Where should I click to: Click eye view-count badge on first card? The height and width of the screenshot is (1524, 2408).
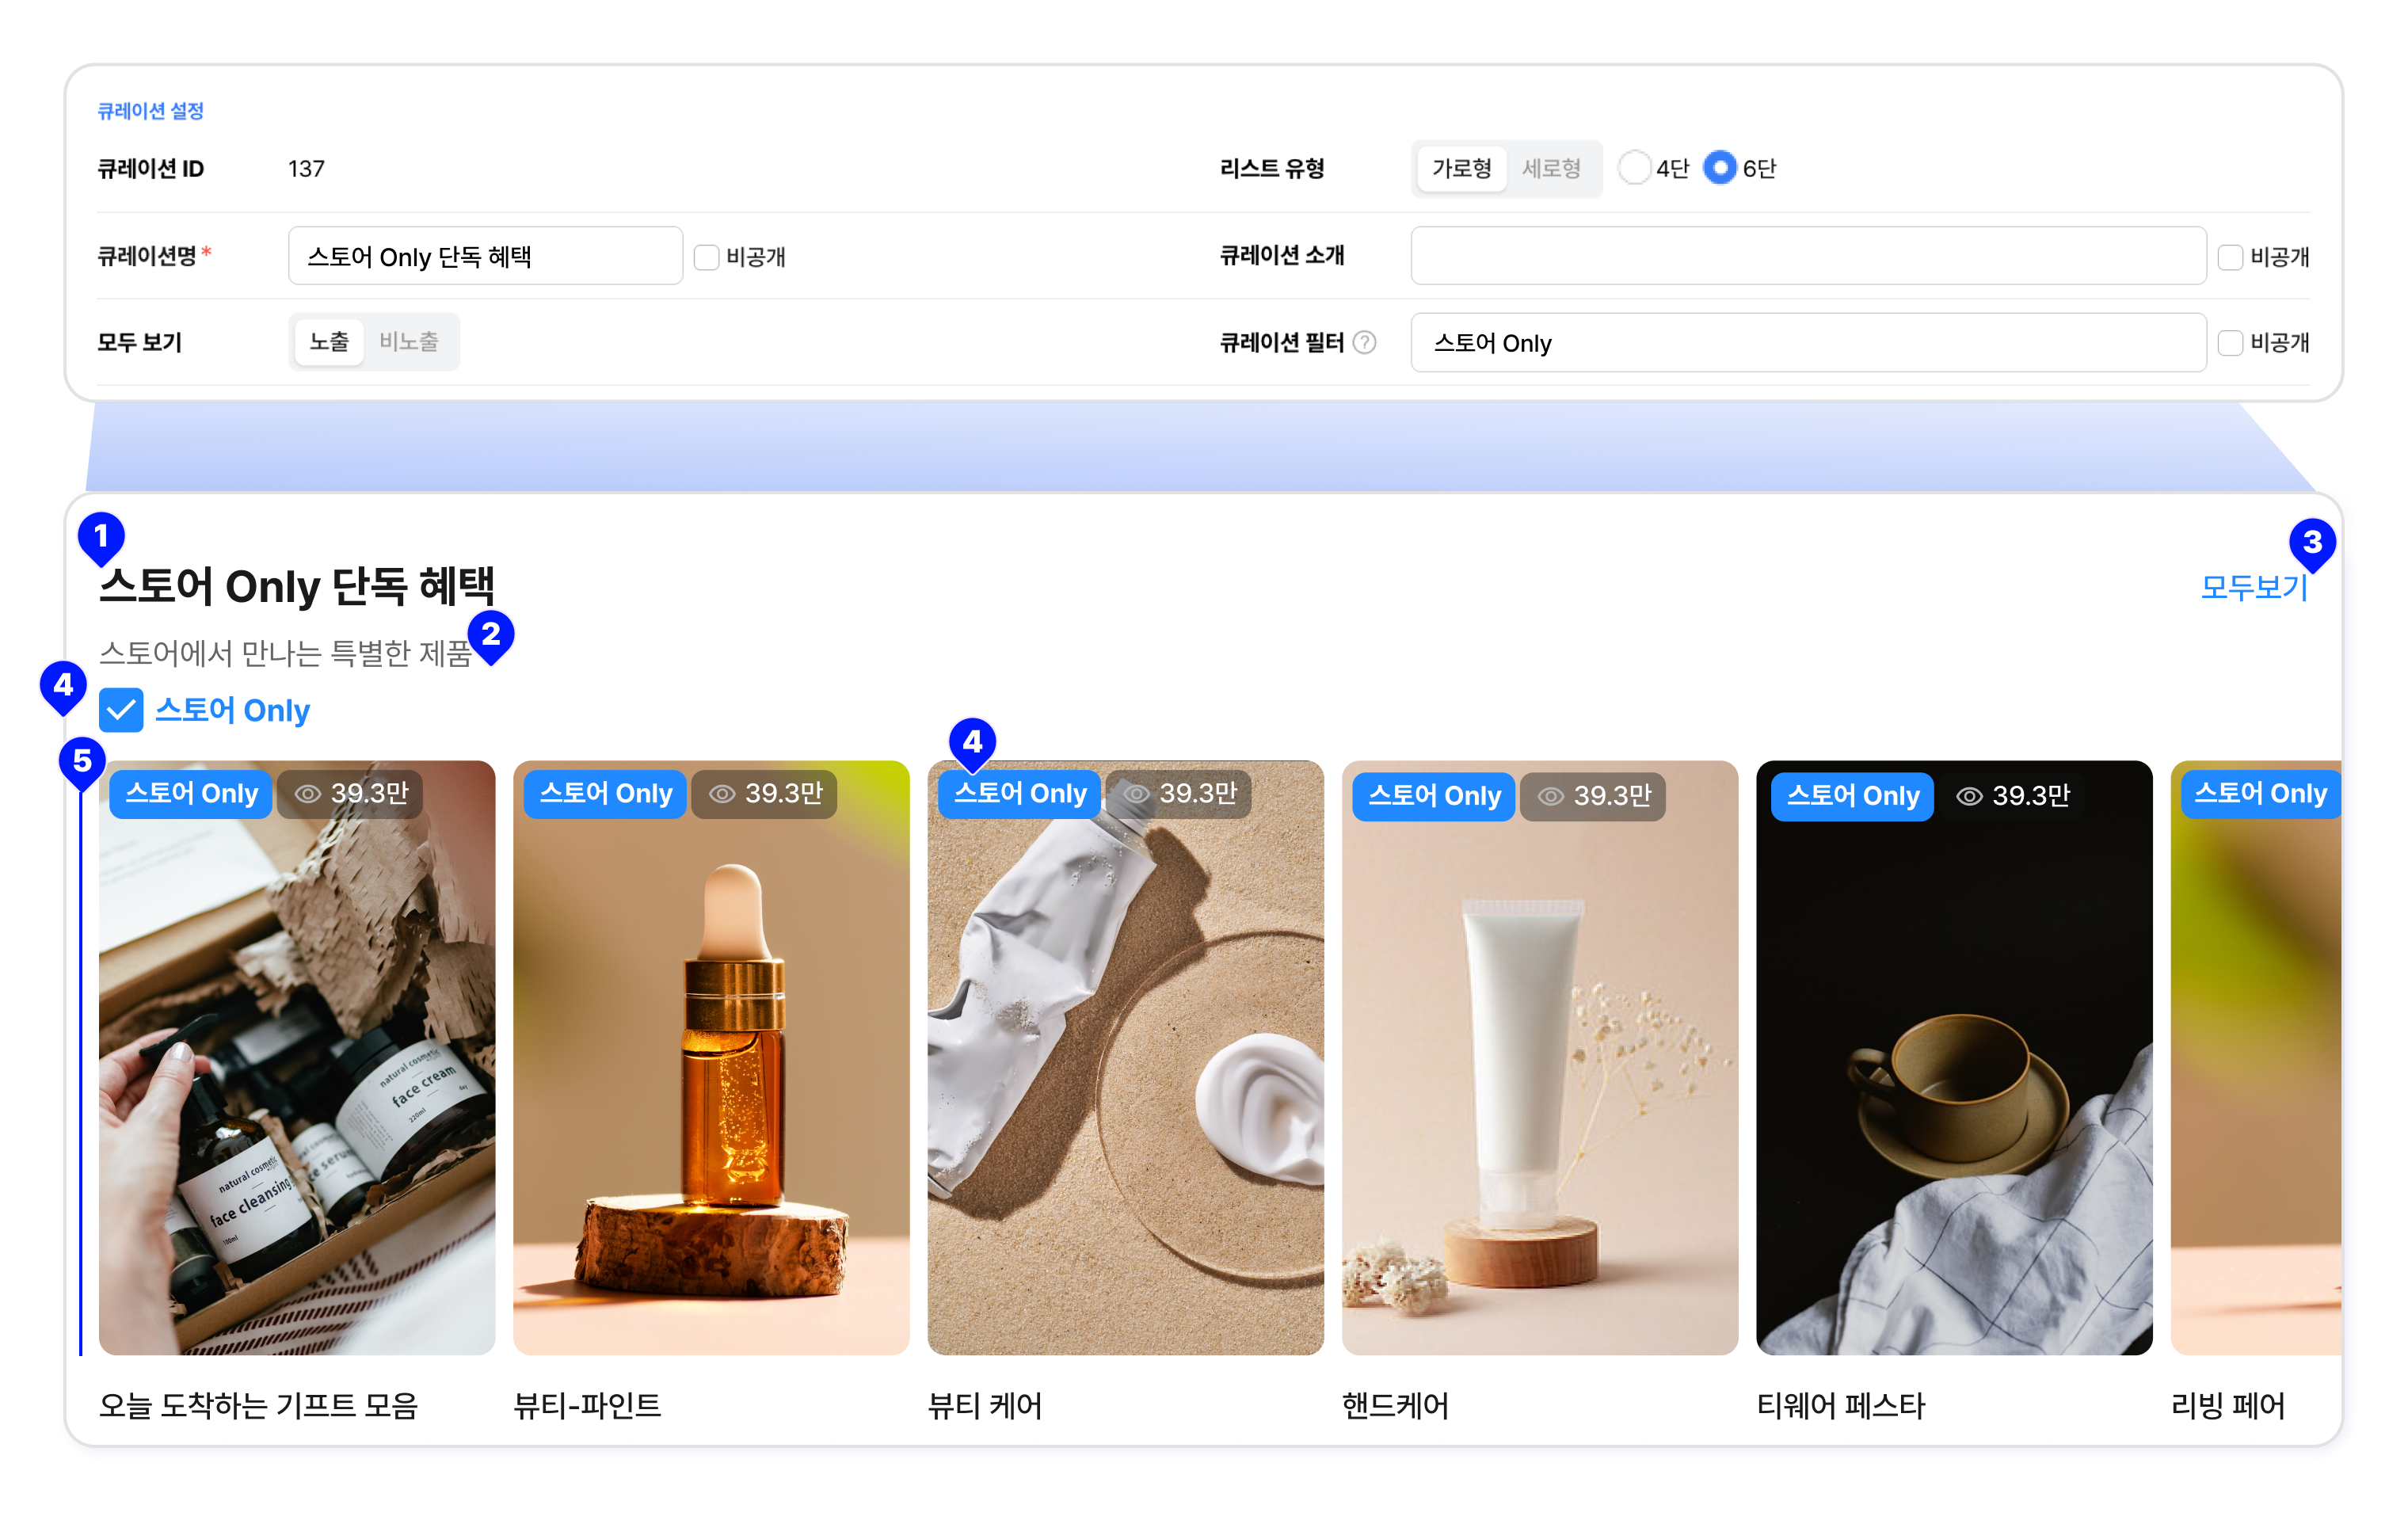351,794
